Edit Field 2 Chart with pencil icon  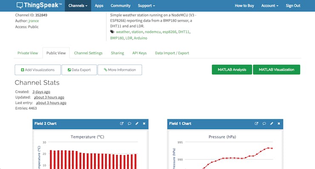(x=137, y=124)
